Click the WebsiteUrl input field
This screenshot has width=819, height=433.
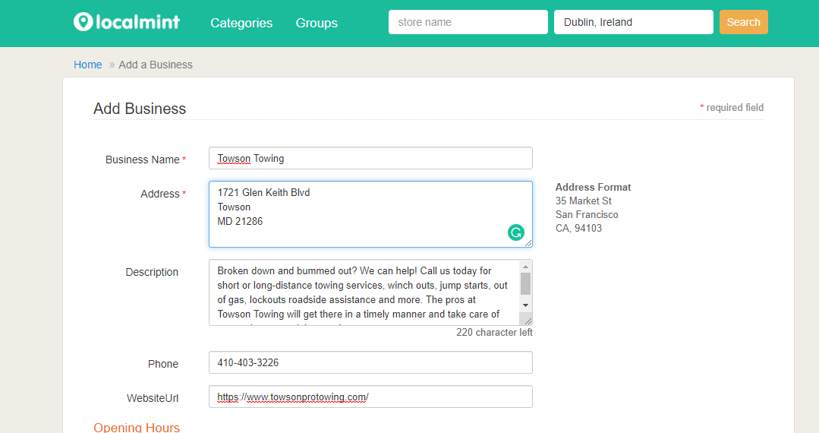(x=371, y=397)
